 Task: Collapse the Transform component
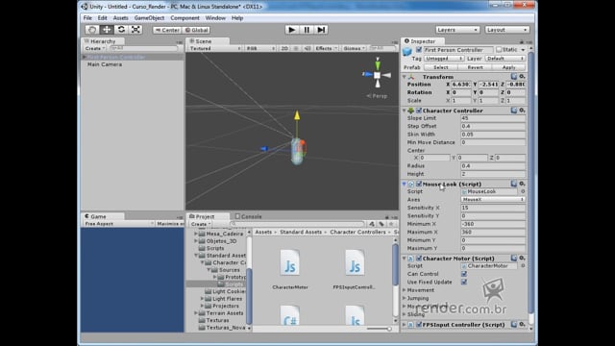coord(405,77)
